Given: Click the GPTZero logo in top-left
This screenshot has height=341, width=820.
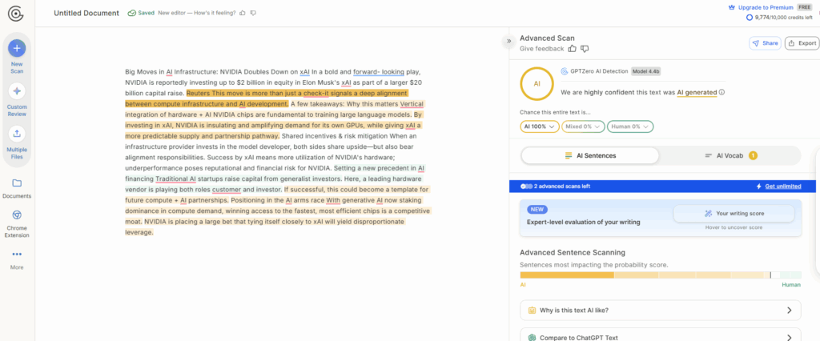Looking at the screenshot, I should (16, 14).
